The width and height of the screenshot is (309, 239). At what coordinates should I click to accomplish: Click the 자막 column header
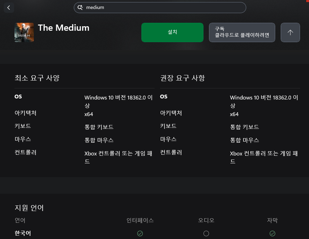click(x=272, y=220)
